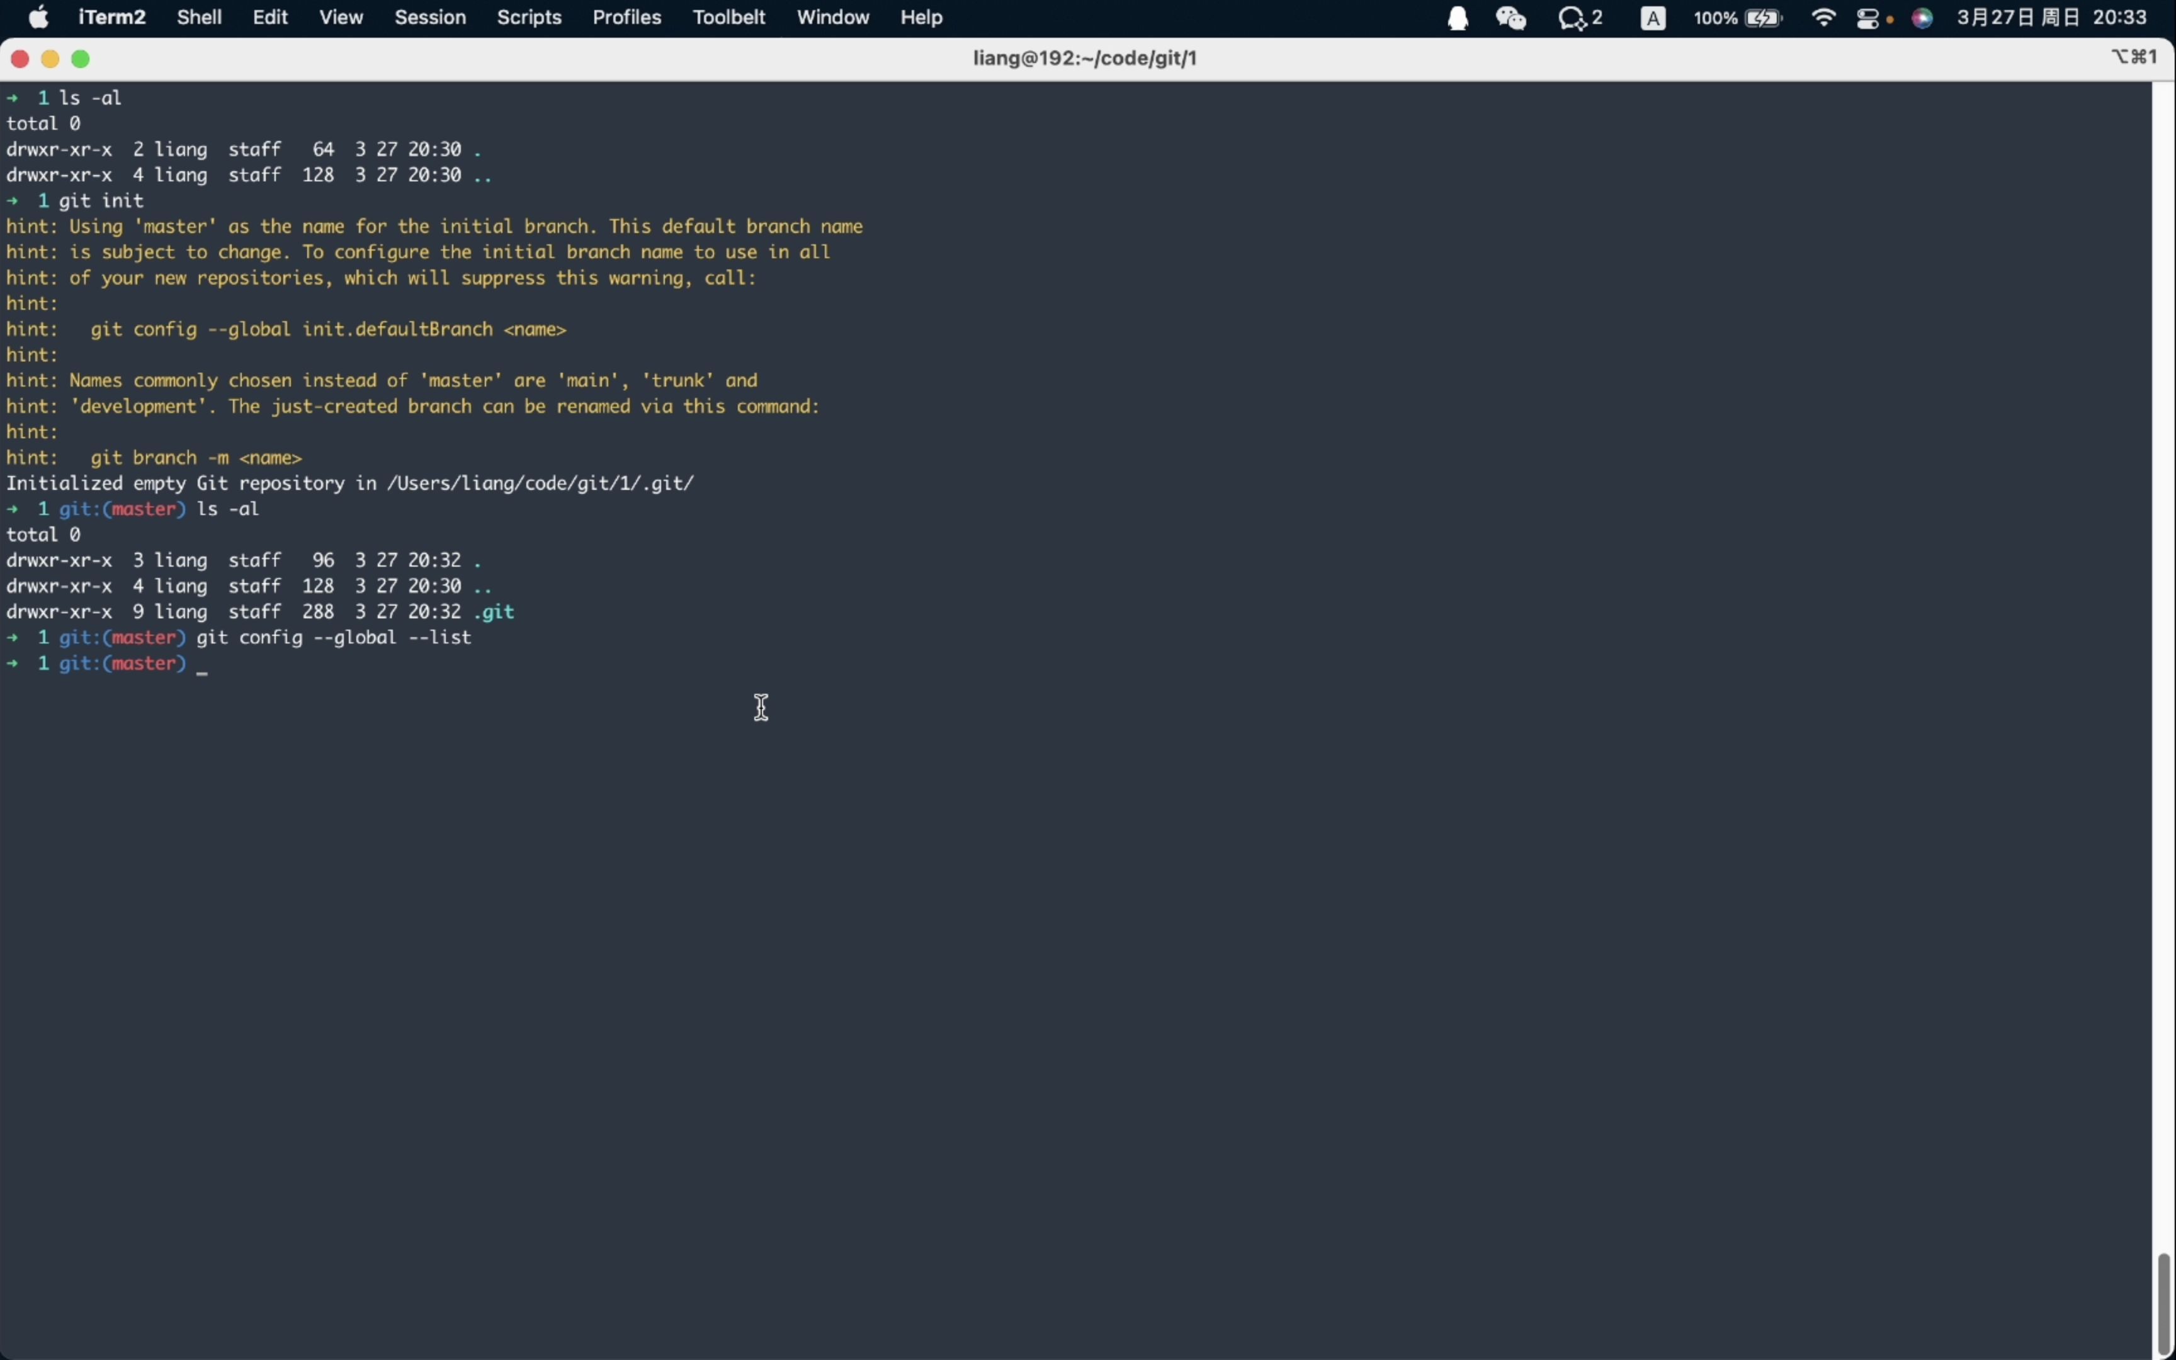Open the battery status at 100%
The image size is (2176, 1360).
[x=1738, y=18]
